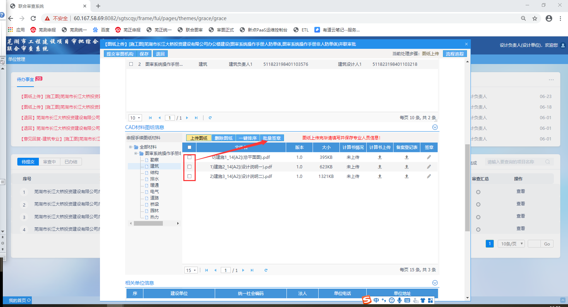Select 结构 in the materials tree
The image size is (568, 307).
pyautogui.click(x=154, y=173)
